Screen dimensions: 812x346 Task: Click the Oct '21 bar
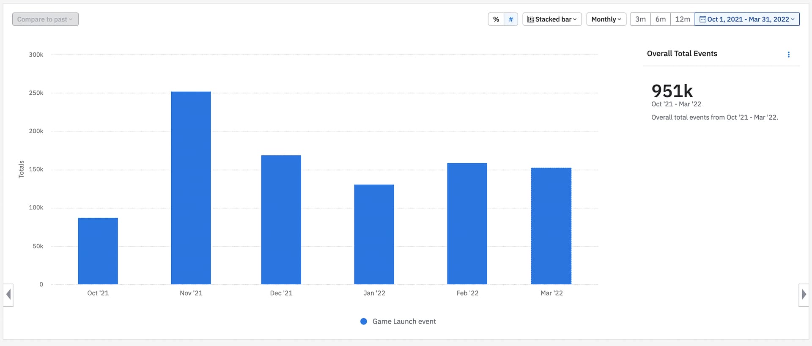point(98,251)
